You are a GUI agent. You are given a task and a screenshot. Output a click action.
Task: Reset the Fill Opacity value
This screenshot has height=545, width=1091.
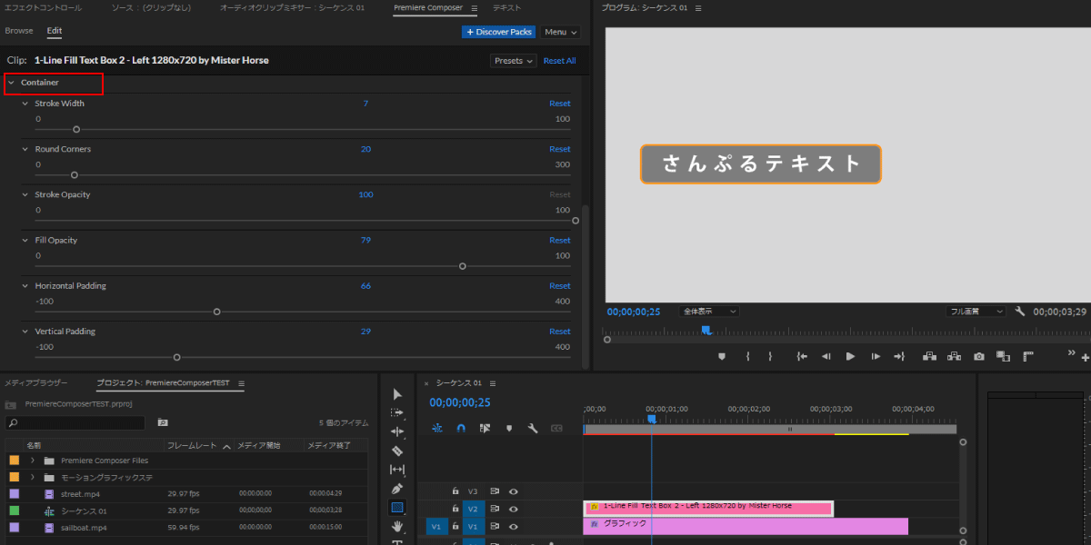point(560,240)
